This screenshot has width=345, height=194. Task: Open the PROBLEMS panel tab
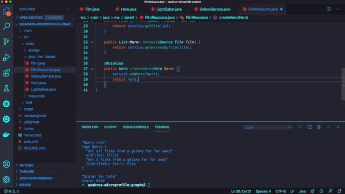90,127
